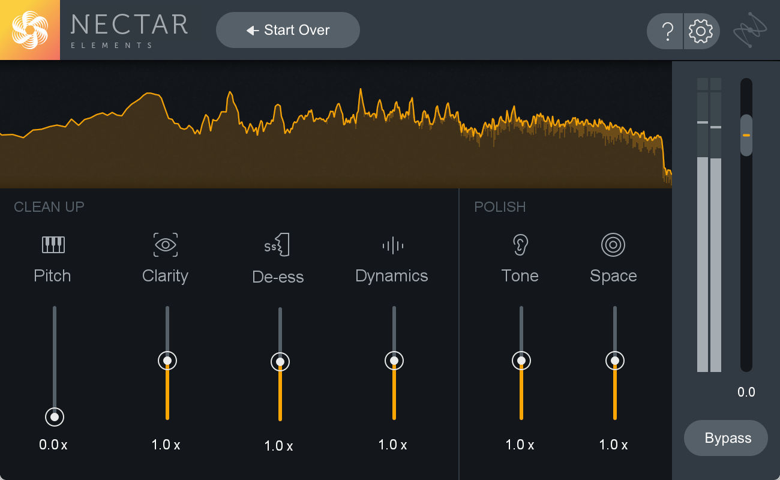Open the Dynamics module icon

(392, 245)
